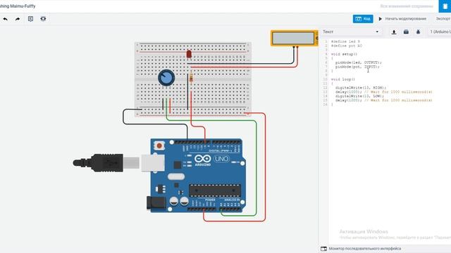Select the red LED on breadboard
Viewport: 451px width, 253px height.
189,53
